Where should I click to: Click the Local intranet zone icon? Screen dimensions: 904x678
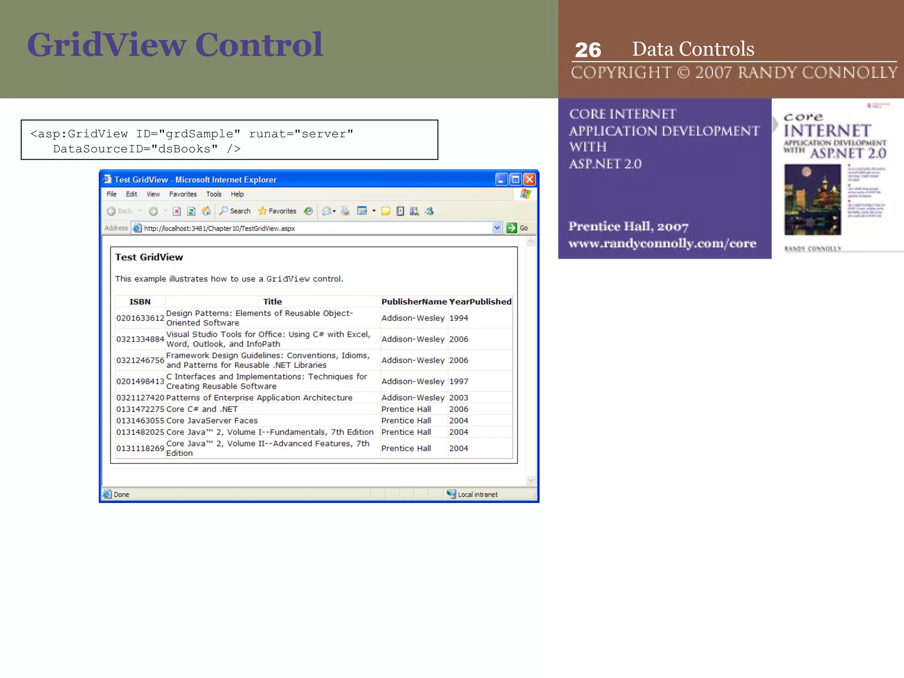coord(451,494)
